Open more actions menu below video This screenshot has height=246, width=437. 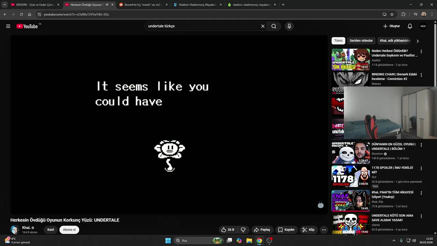click(x=324, y=230)
